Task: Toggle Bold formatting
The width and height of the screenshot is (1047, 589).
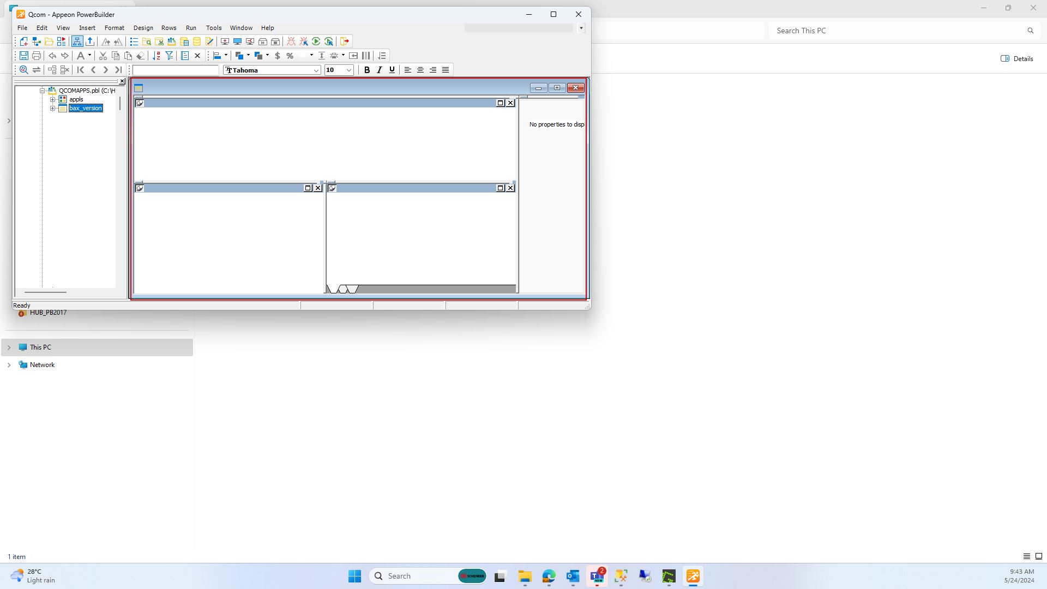Action: [x=367, y=70]
